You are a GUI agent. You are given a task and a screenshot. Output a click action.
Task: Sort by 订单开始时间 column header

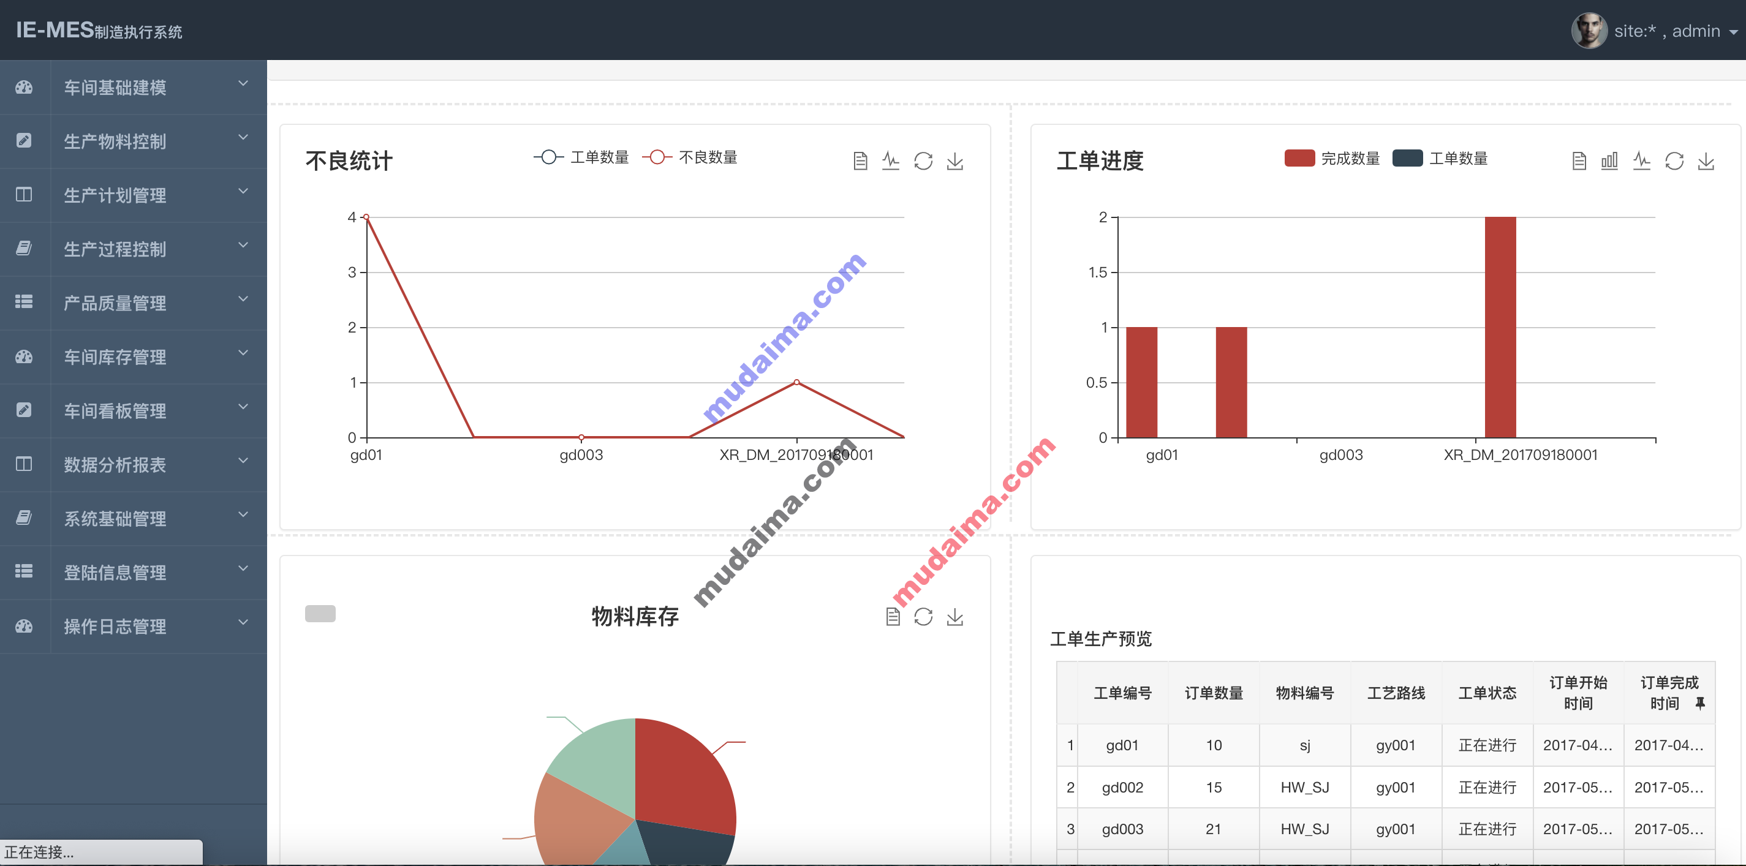click(1578, 693)
